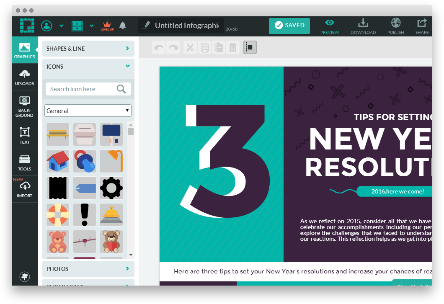444x304 pixels.
Task: Click the icon list scrollbar handle
Action: click(131, 131)
